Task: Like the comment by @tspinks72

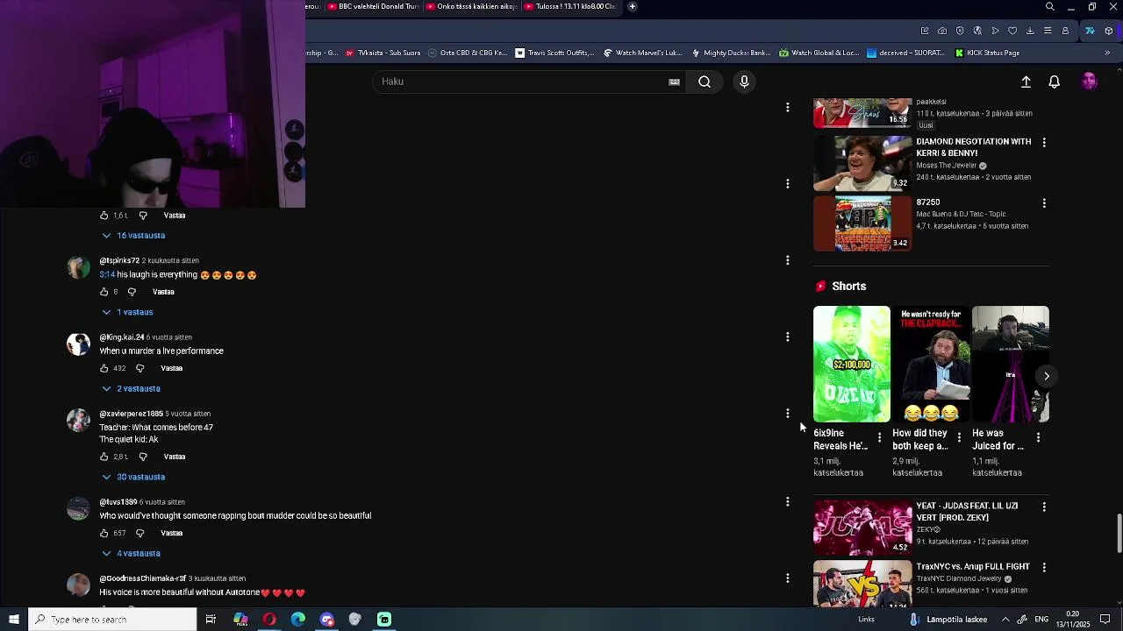Action: tap(104, 292)
